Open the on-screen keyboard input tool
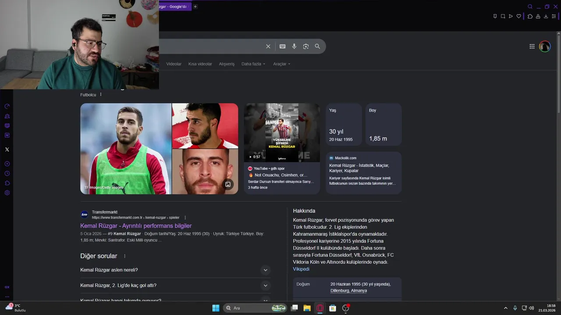The width and height of the screenshot is (561, 315). pyautogui.click(x=283, y=46)
